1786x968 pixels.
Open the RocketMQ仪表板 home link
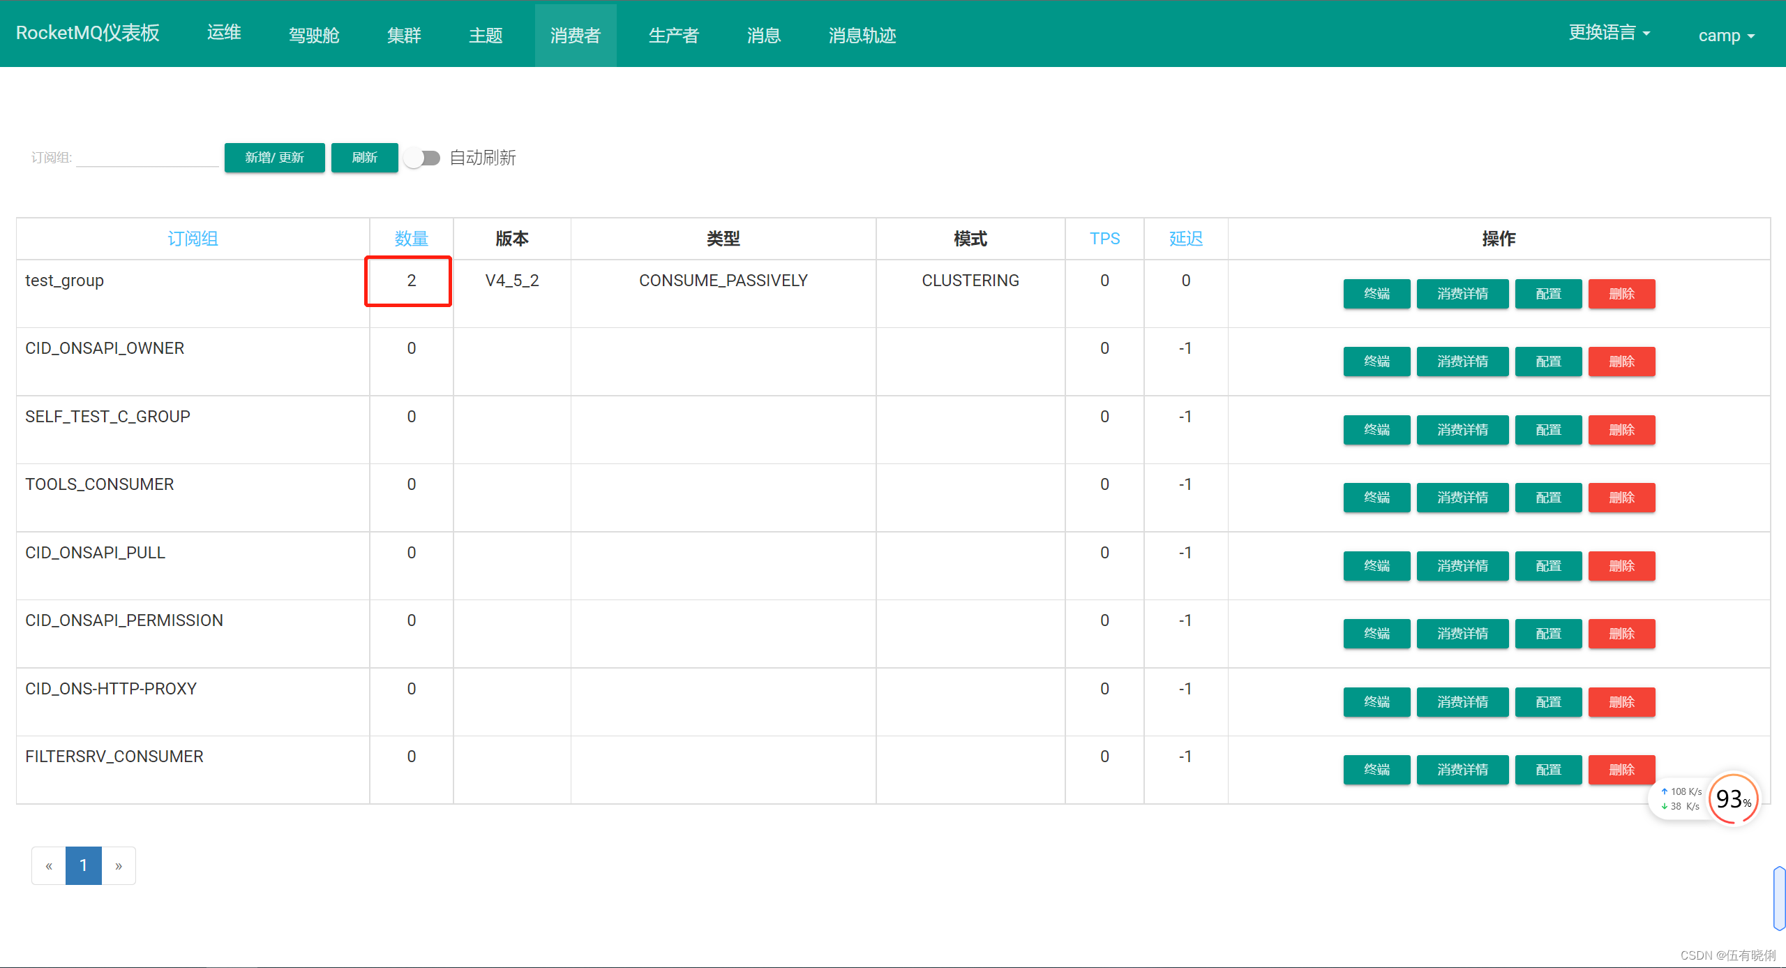click(87, 33)
